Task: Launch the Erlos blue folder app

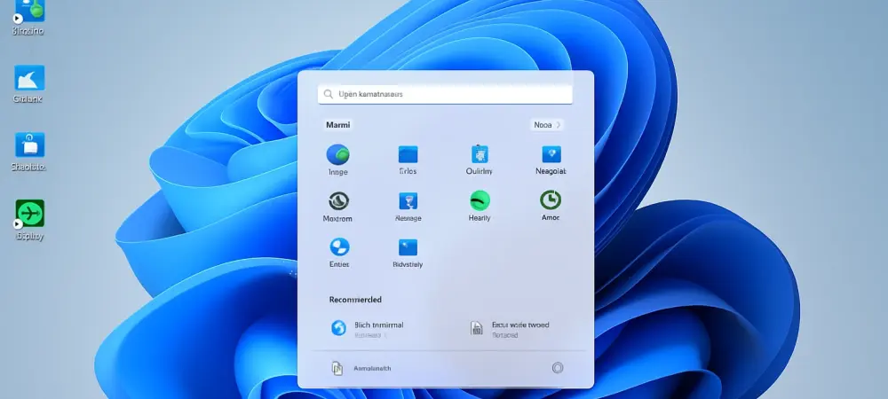Action: point(408,154)
